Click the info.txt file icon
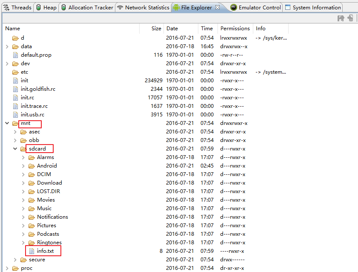358x272 pixels. coord(32,251)
